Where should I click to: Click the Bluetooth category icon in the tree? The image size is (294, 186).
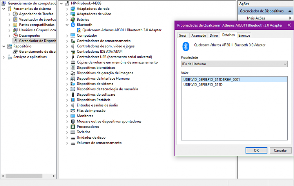click(x=73, y=25)
